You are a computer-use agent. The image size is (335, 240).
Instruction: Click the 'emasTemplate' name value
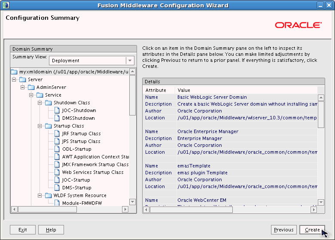pos(194,166)
